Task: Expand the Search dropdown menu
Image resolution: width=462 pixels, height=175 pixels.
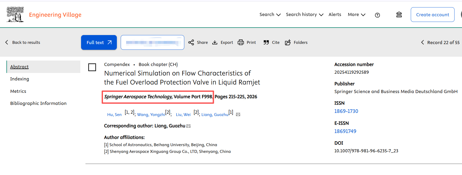Action: pos(270,15)
